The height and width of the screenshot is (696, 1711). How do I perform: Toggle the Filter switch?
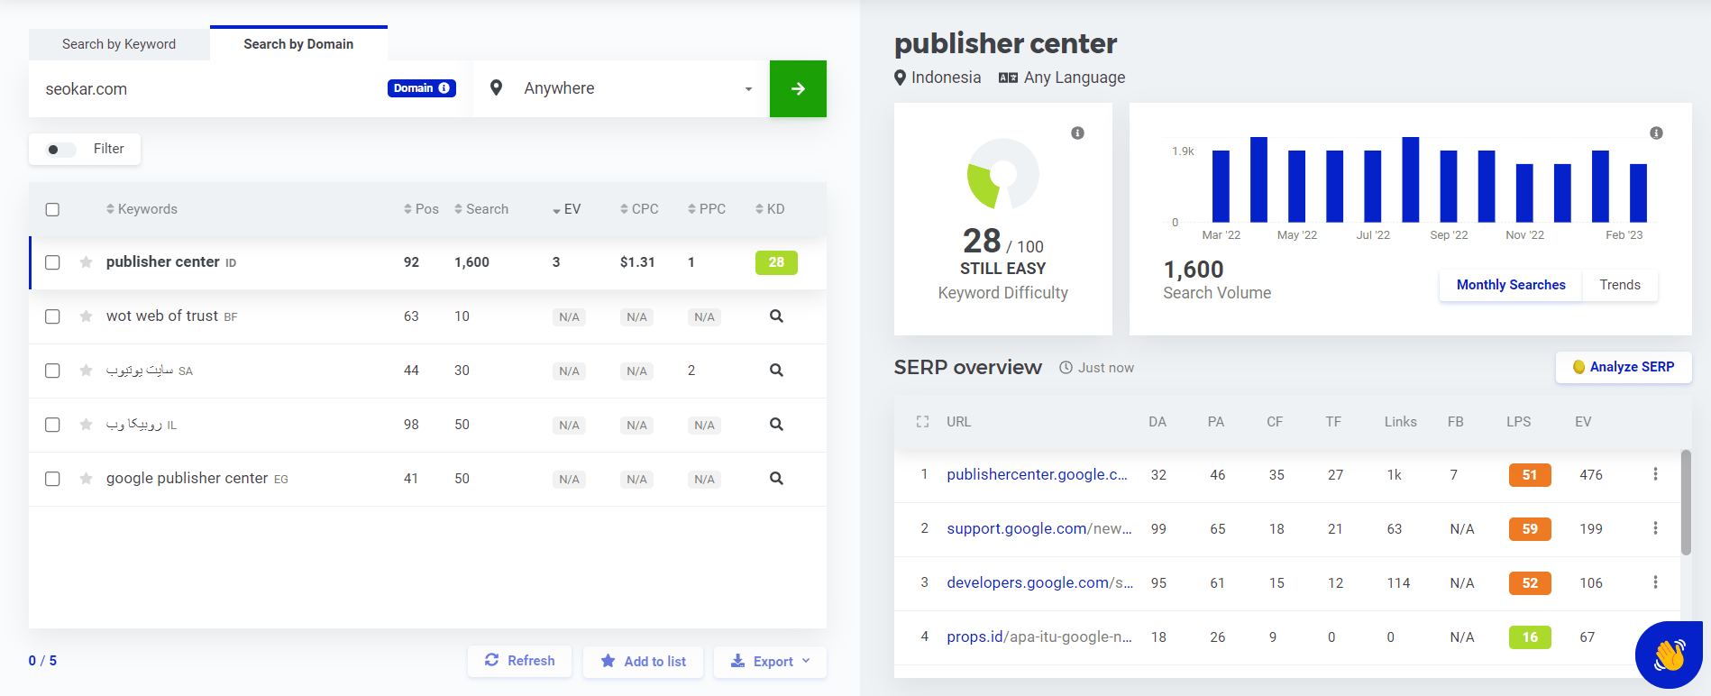[60, 150]
